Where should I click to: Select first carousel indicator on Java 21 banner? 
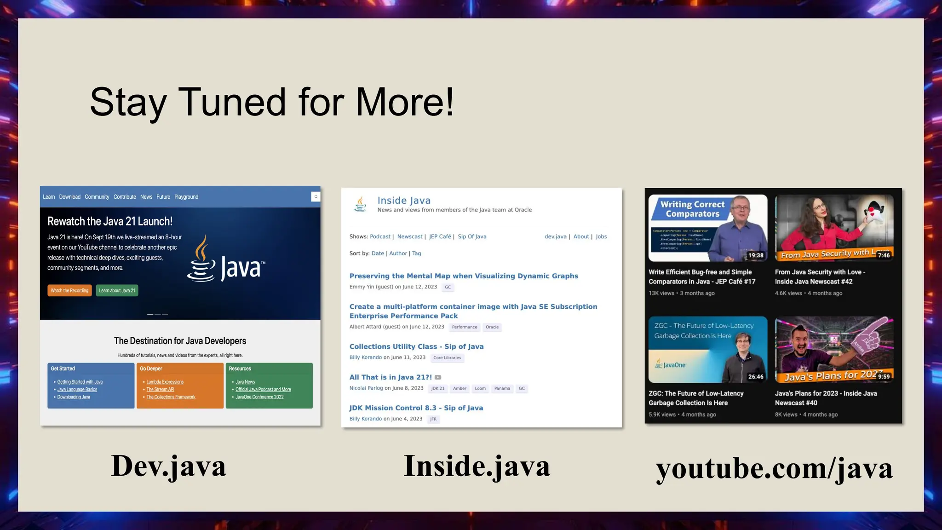150,314
